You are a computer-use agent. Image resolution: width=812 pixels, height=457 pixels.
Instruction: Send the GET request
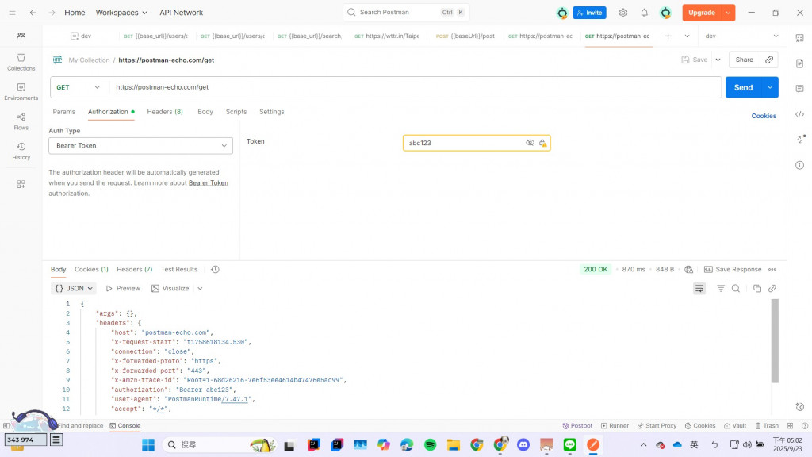coord(743,87)
